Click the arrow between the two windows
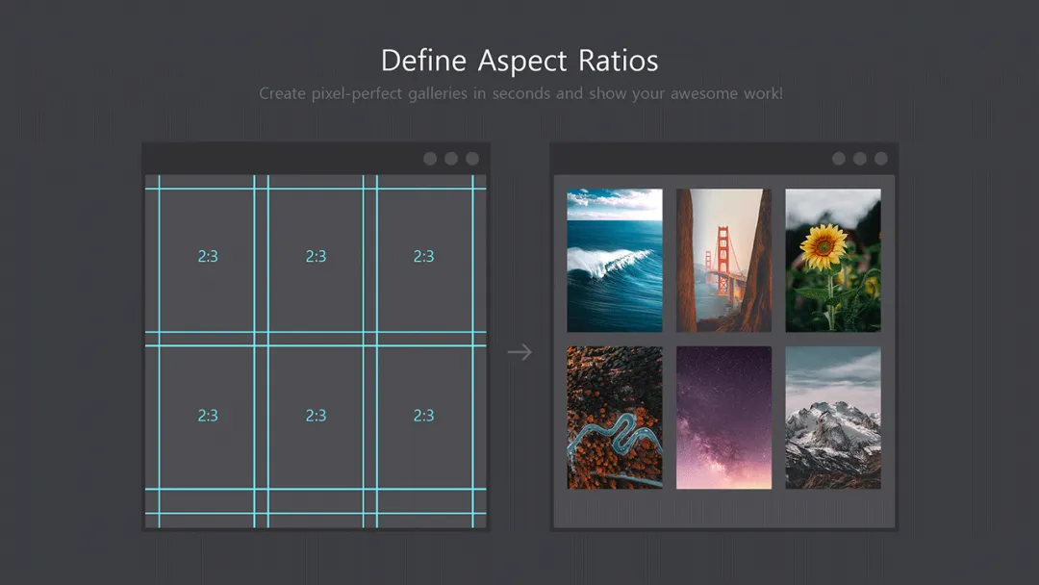 tap(519, 352)
